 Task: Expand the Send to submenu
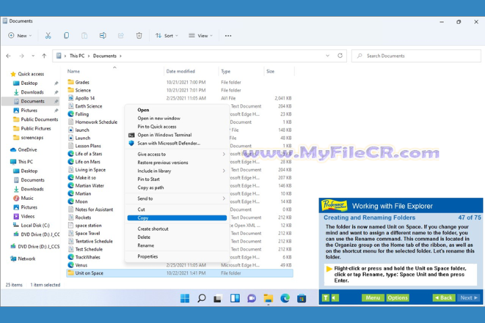224,199
